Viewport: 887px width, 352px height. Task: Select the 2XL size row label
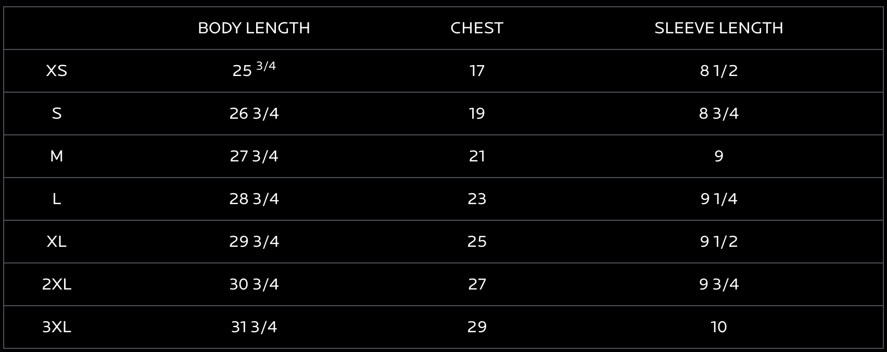pos(56,284)
